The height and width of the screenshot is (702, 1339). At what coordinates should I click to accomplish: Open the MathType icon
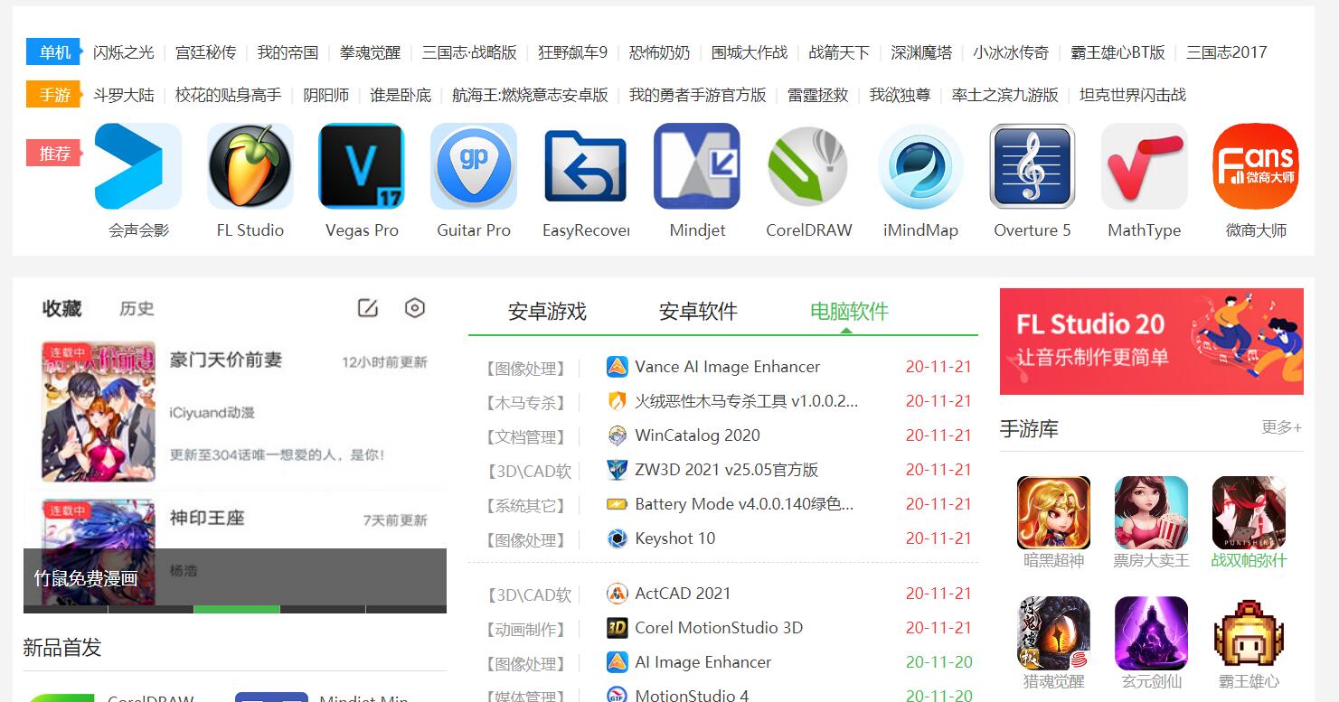point(1144,166)
